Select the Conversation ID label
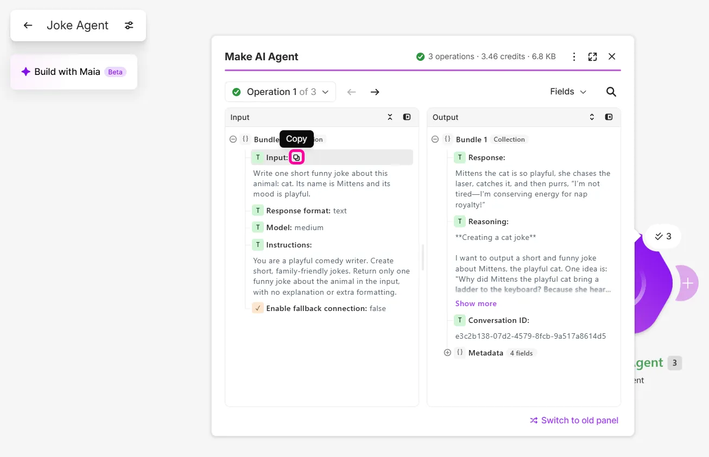709x457 pixels. [498, 320]
